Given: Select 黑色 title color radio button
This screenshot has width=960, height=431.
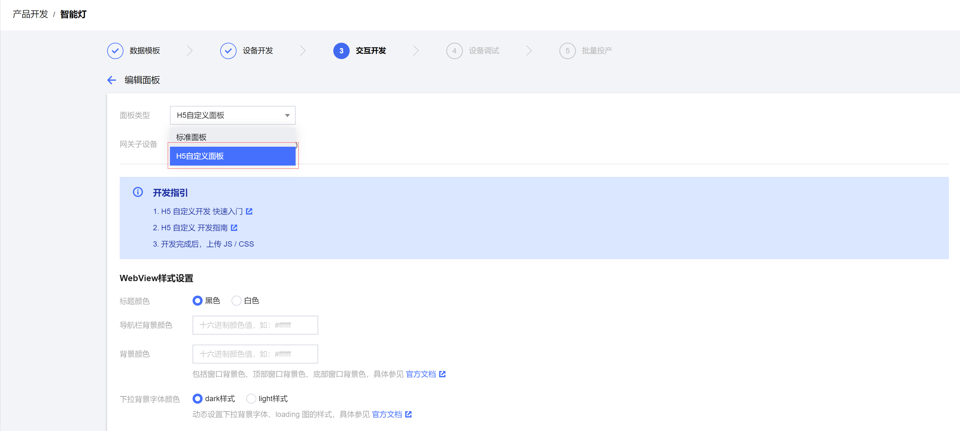Looking at the screenshot, I should [x=198, y=301].
